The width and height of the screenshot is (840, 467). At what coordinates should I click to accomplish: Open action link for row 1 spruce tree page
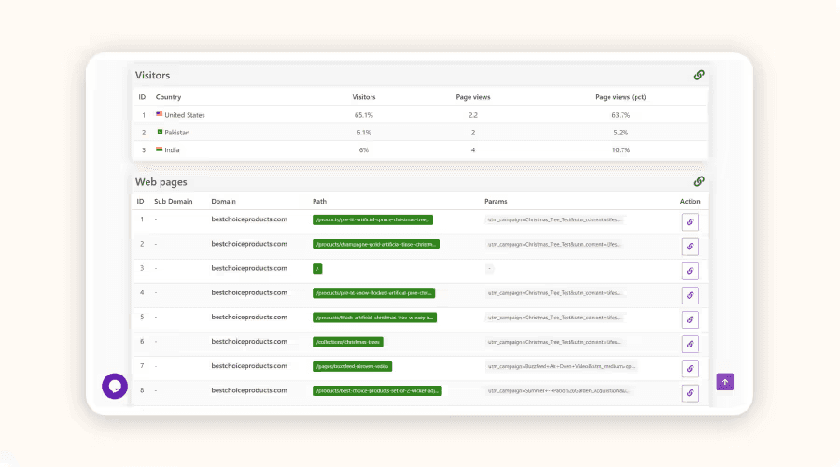(690, 222)
